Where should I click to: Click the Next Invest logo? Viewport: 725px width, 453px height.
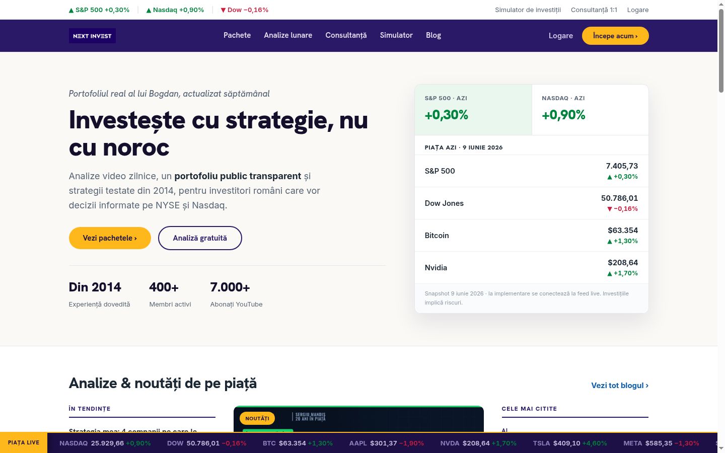point(92,36)
